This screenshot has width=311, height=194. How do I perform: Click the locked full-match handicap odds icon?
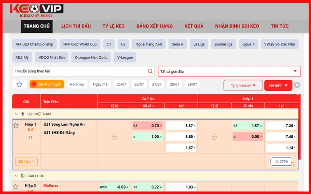point(114,137)
